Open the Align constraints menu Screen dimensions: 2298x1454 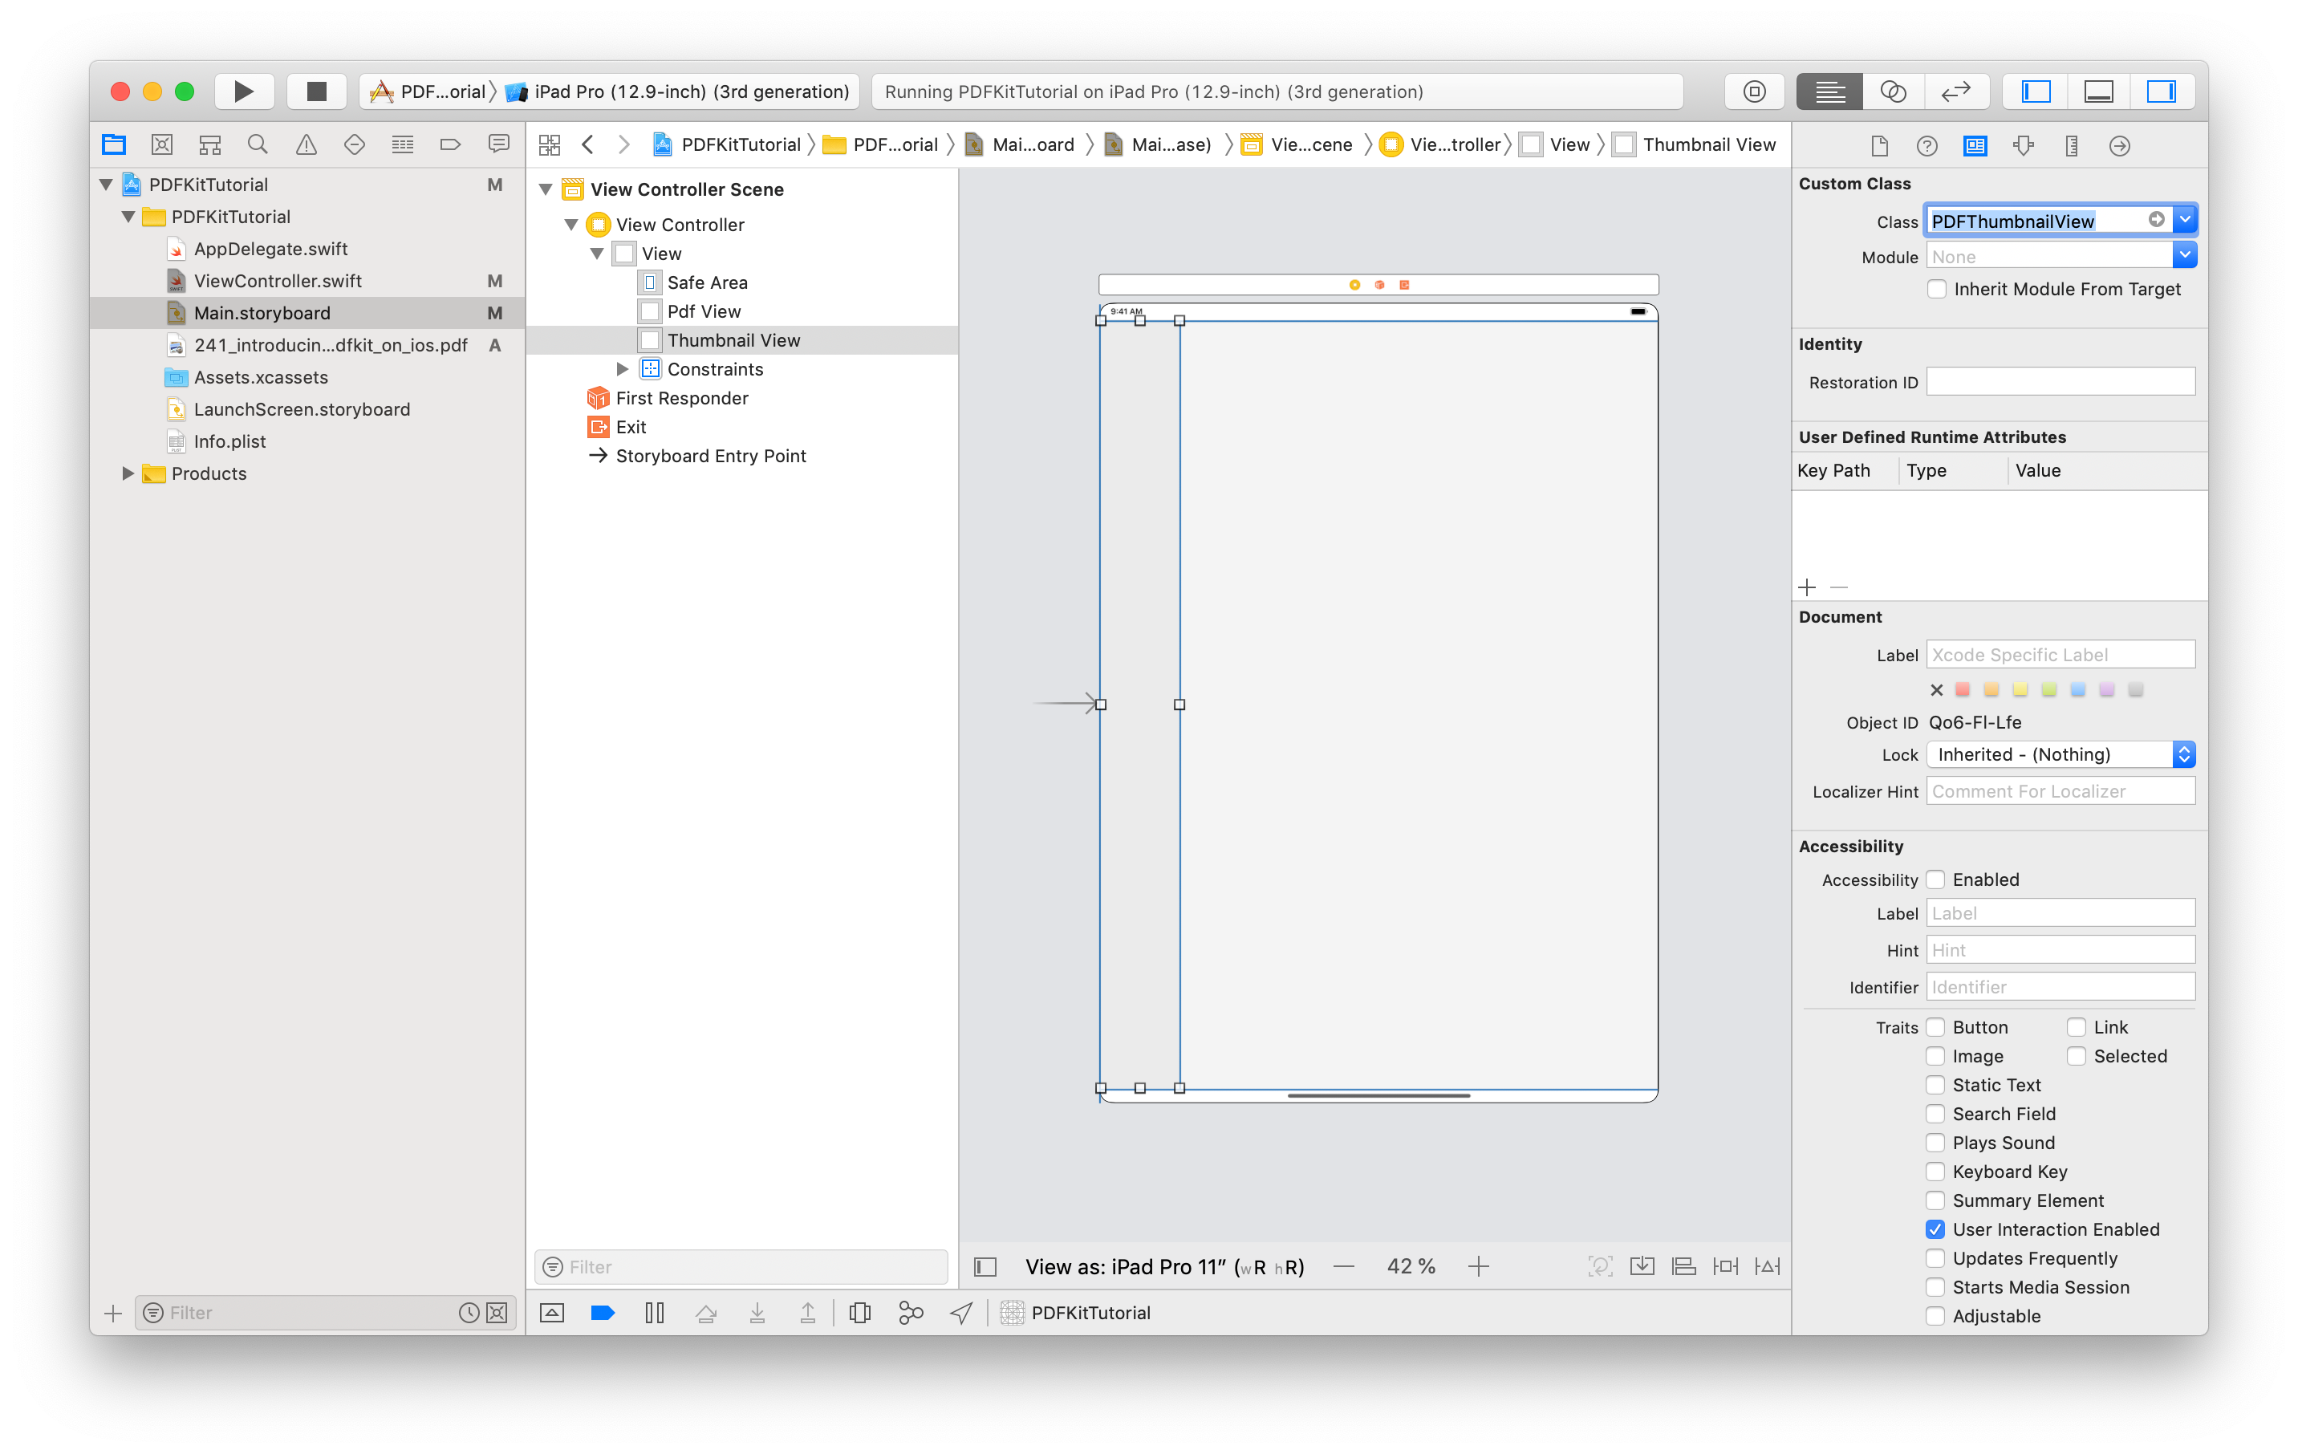click(x=1684, y=1267)
